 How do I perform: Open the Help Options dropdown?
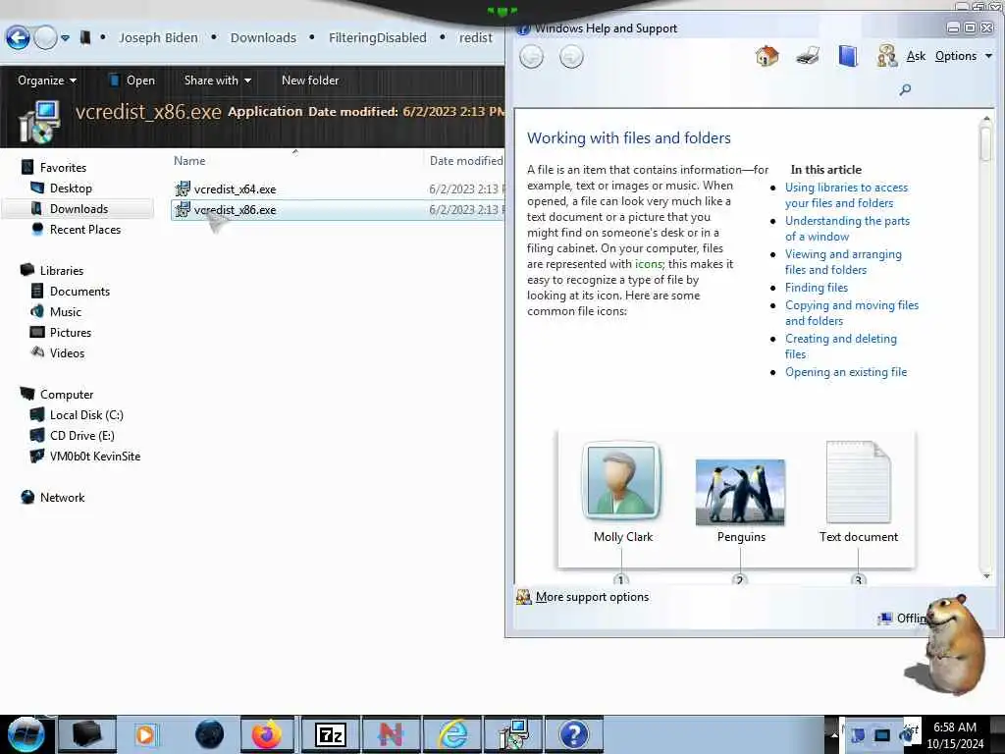click(964, 56)
